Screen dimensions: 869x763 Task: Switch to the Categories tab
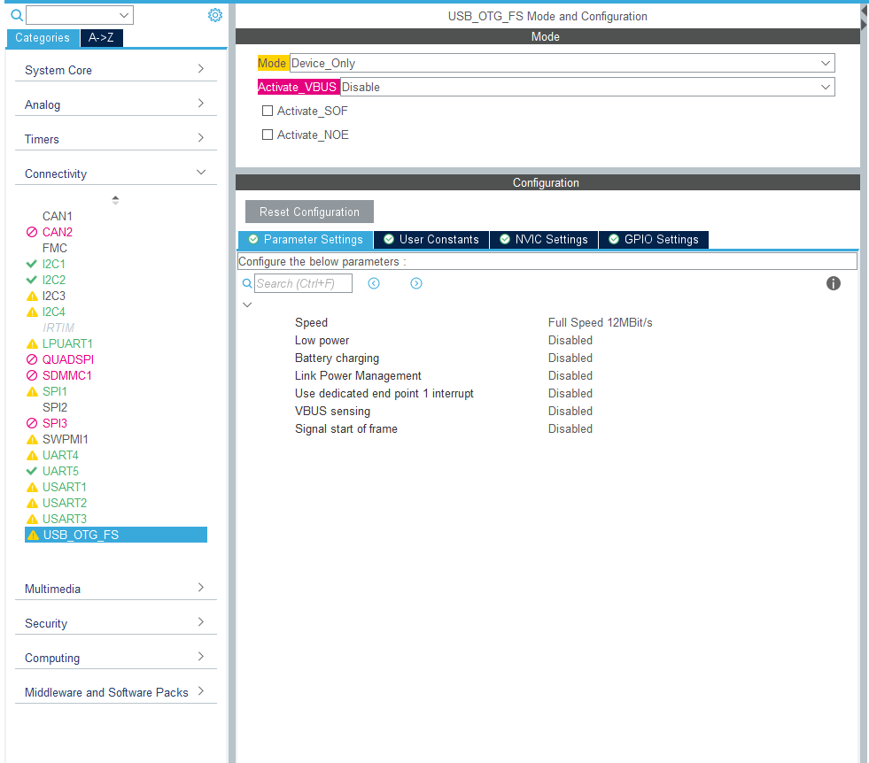pos(43,38)
